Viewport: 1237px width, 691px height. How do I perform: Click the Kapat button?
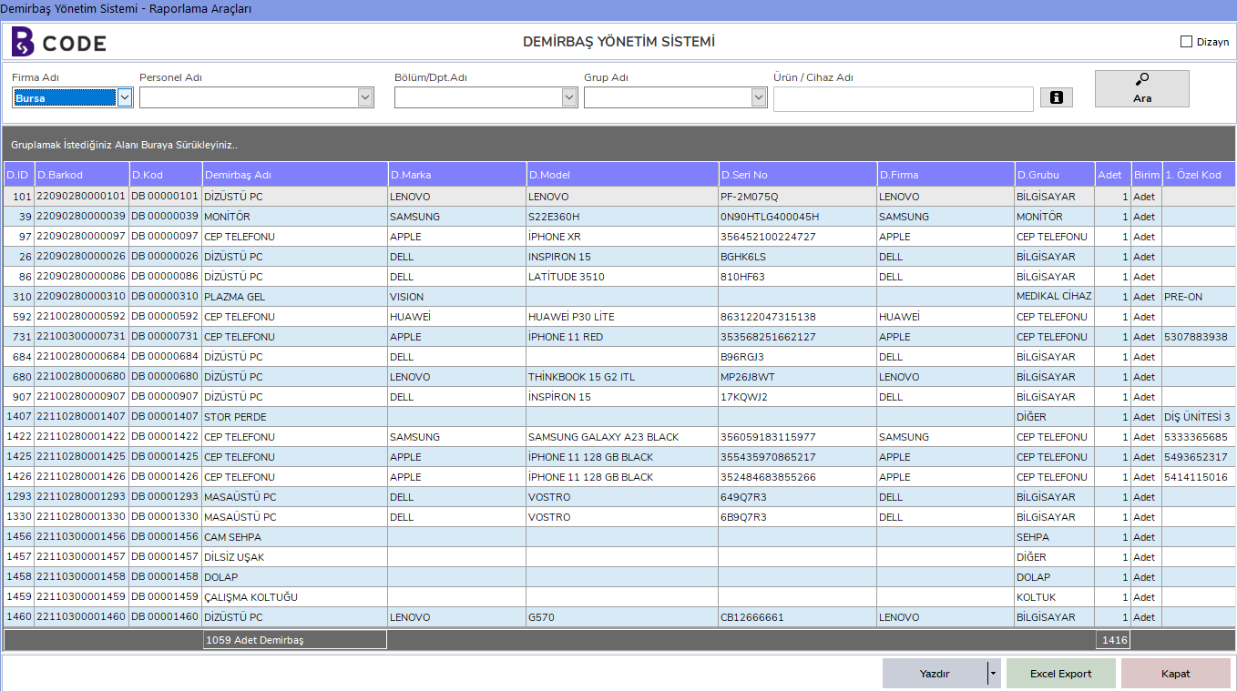click(x=1175, y=674)
